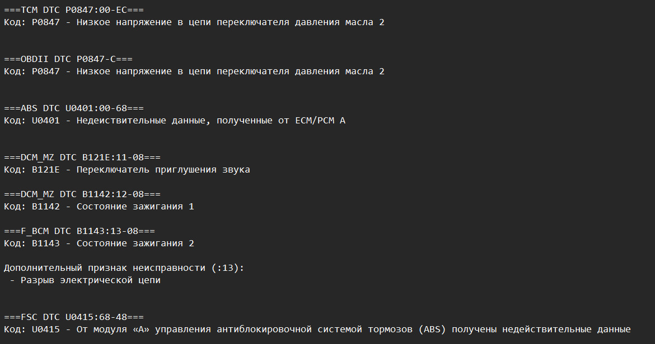Click the code 'U0415' in the last description line
This screenshot has width=655, height=344.
click(x=46, y=329)
